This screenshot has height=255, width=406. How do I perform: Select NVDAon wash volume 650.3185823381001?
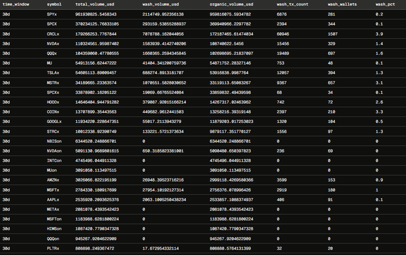click(x=163, y=150)
